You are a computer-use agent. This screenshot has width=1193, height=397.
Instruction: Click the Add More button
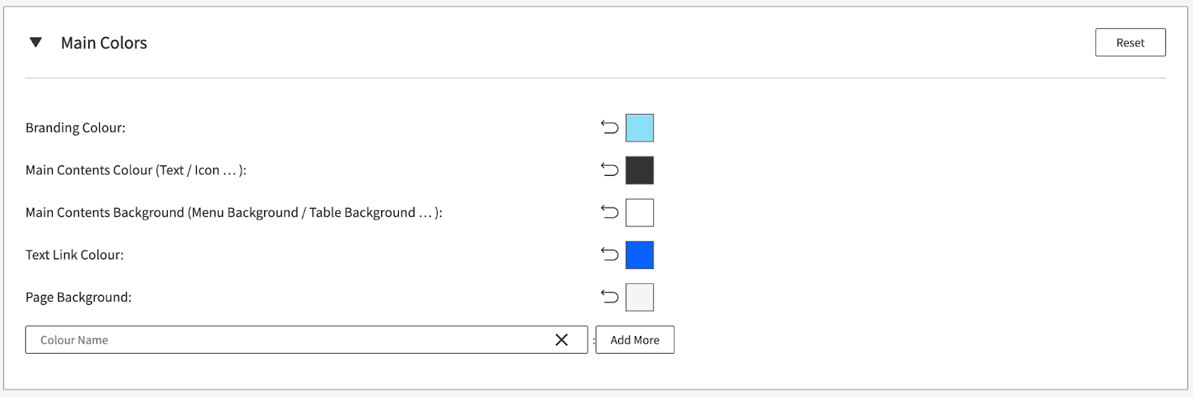pos(635,340)
